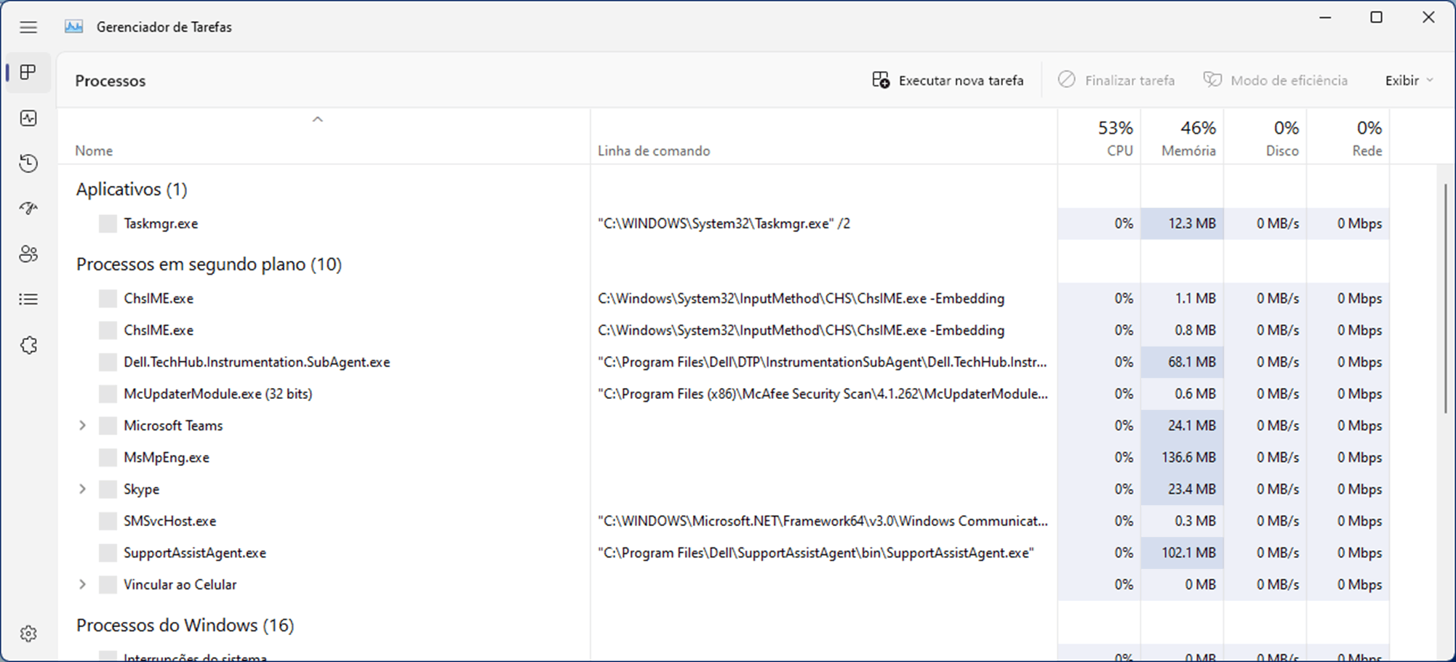
Task: Click the SupportAssistAgent.exe process icon
Action: pyautogui.click(x=108, y=553)
